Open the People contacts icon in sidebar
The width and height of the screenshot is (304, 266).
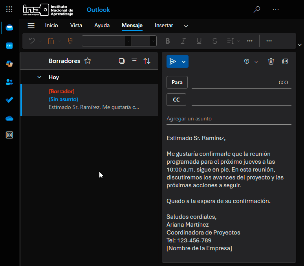pos(9,82)
